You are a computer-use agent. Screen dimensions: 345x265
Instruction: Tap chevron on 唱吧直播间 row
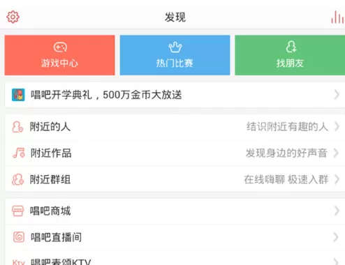click(x=337, y=237)
